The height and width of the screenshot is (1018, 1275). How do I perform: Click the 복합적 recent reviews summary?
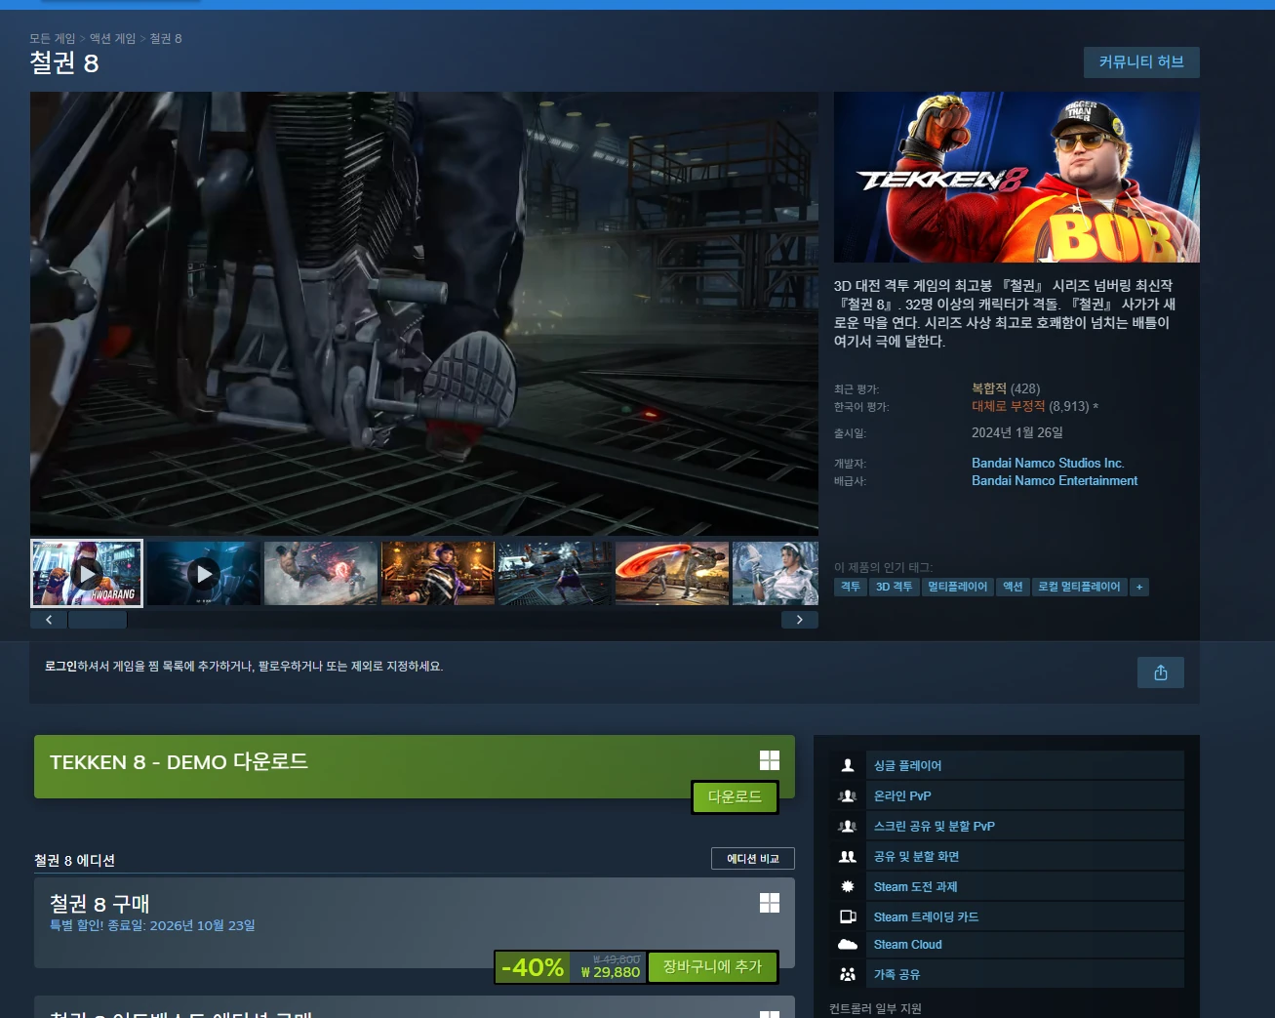[x=989, y=388]
